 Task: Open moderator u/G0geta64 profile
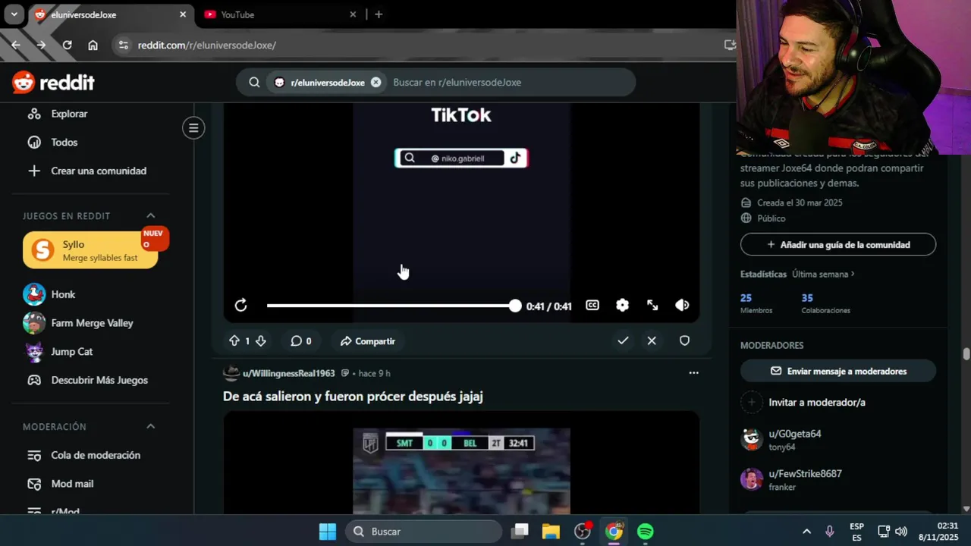click(794, 434)
